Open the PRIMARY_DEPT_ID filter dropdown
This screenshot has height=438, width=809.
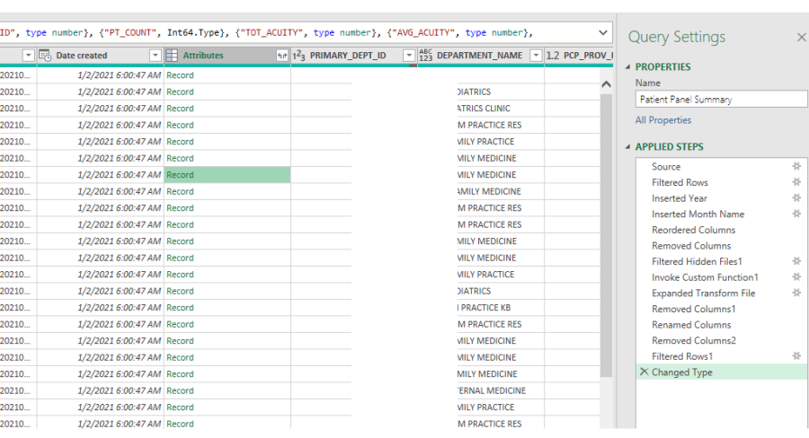[x=409, y=55]
